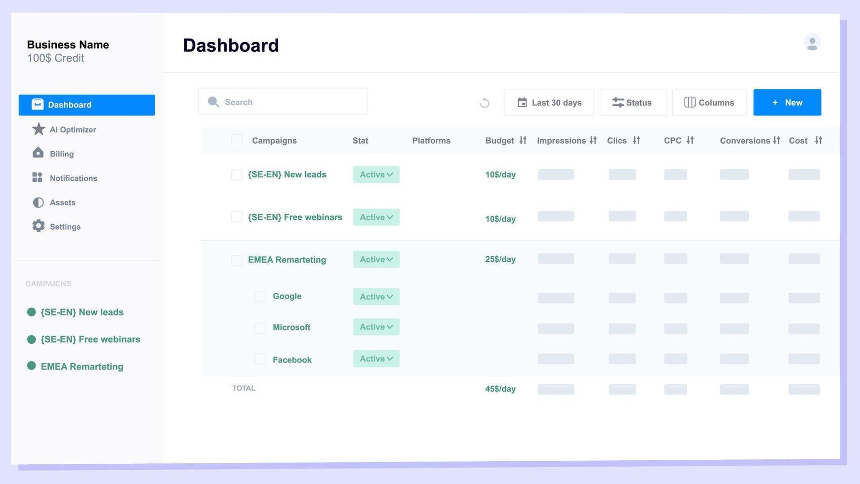Check the {SE-EN} New leads campaign checkbox

click(x=236, y=174)
